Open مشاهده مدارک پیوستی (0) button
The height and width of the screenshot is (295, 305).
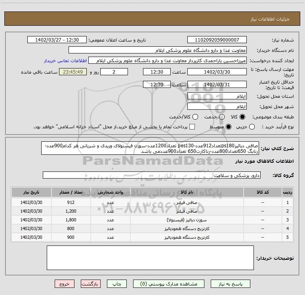tap(169, 284)
